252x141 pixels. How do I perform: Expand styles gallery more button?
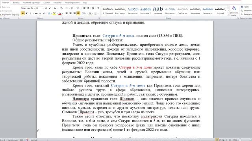(228, 14)
